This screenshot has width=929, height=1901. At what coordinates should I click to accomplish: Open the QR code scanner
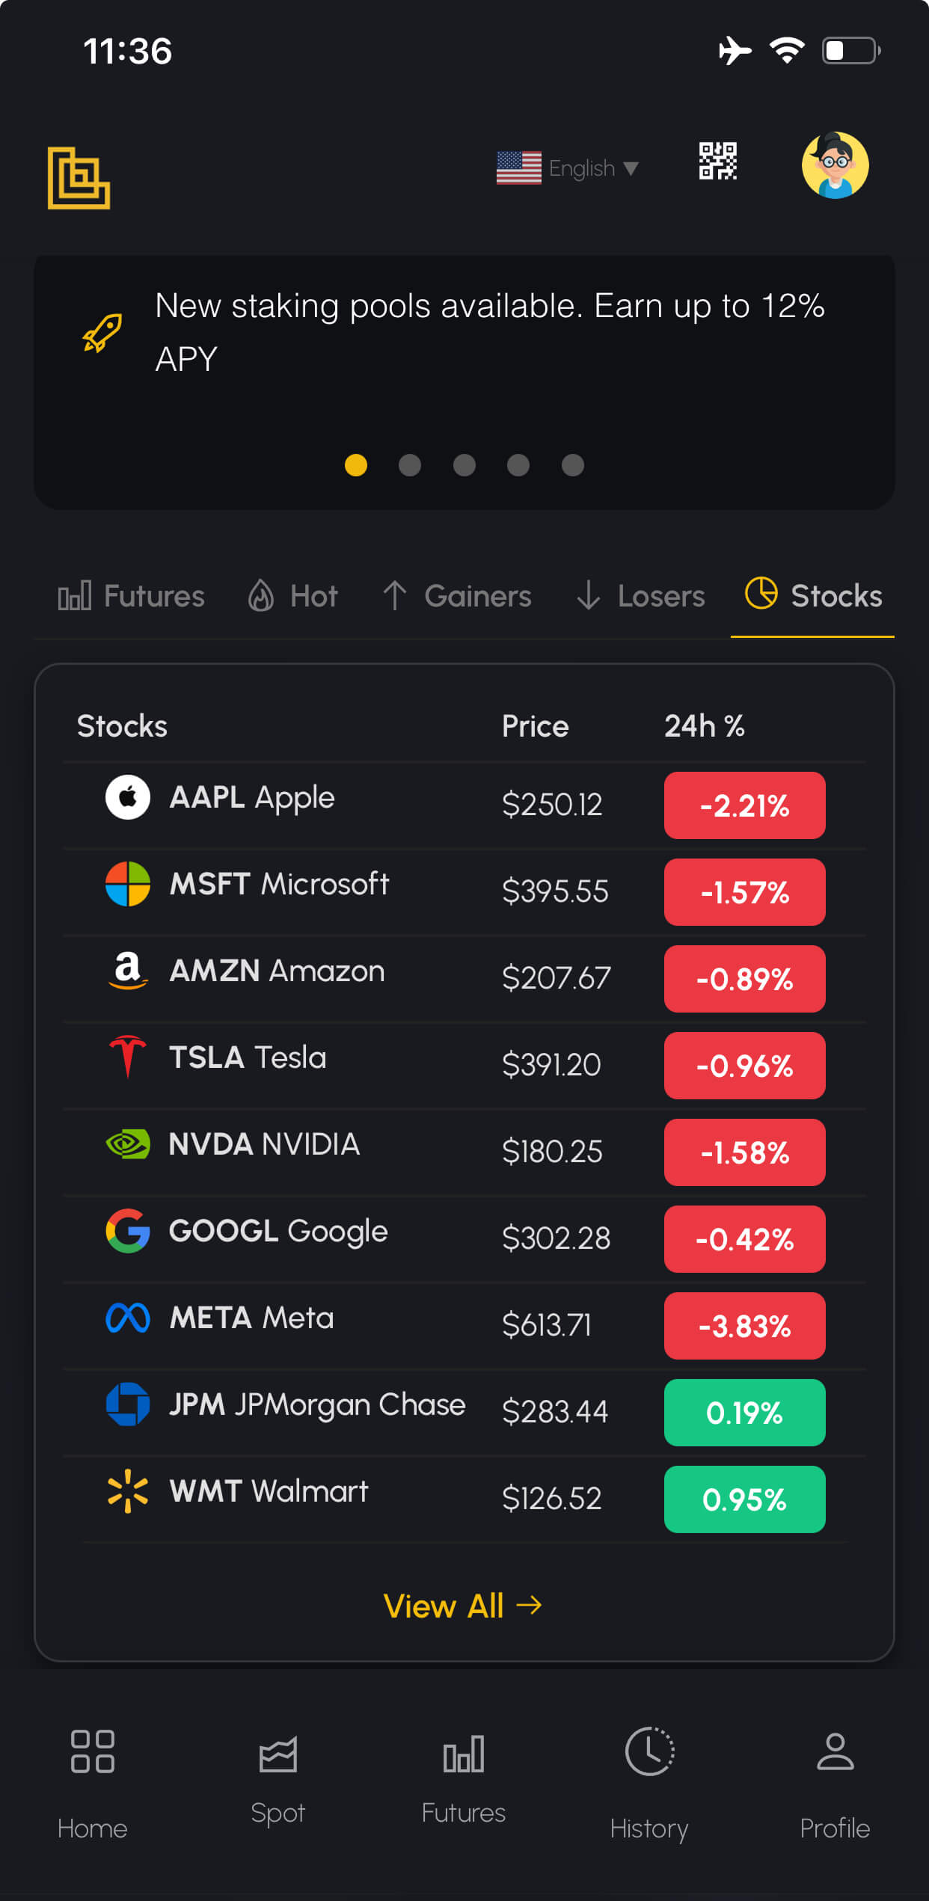tap(717, 161)
